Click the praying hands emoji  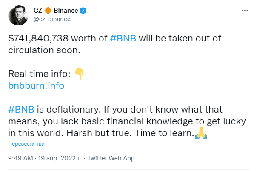pyautogui.click(x=201, y=133)
